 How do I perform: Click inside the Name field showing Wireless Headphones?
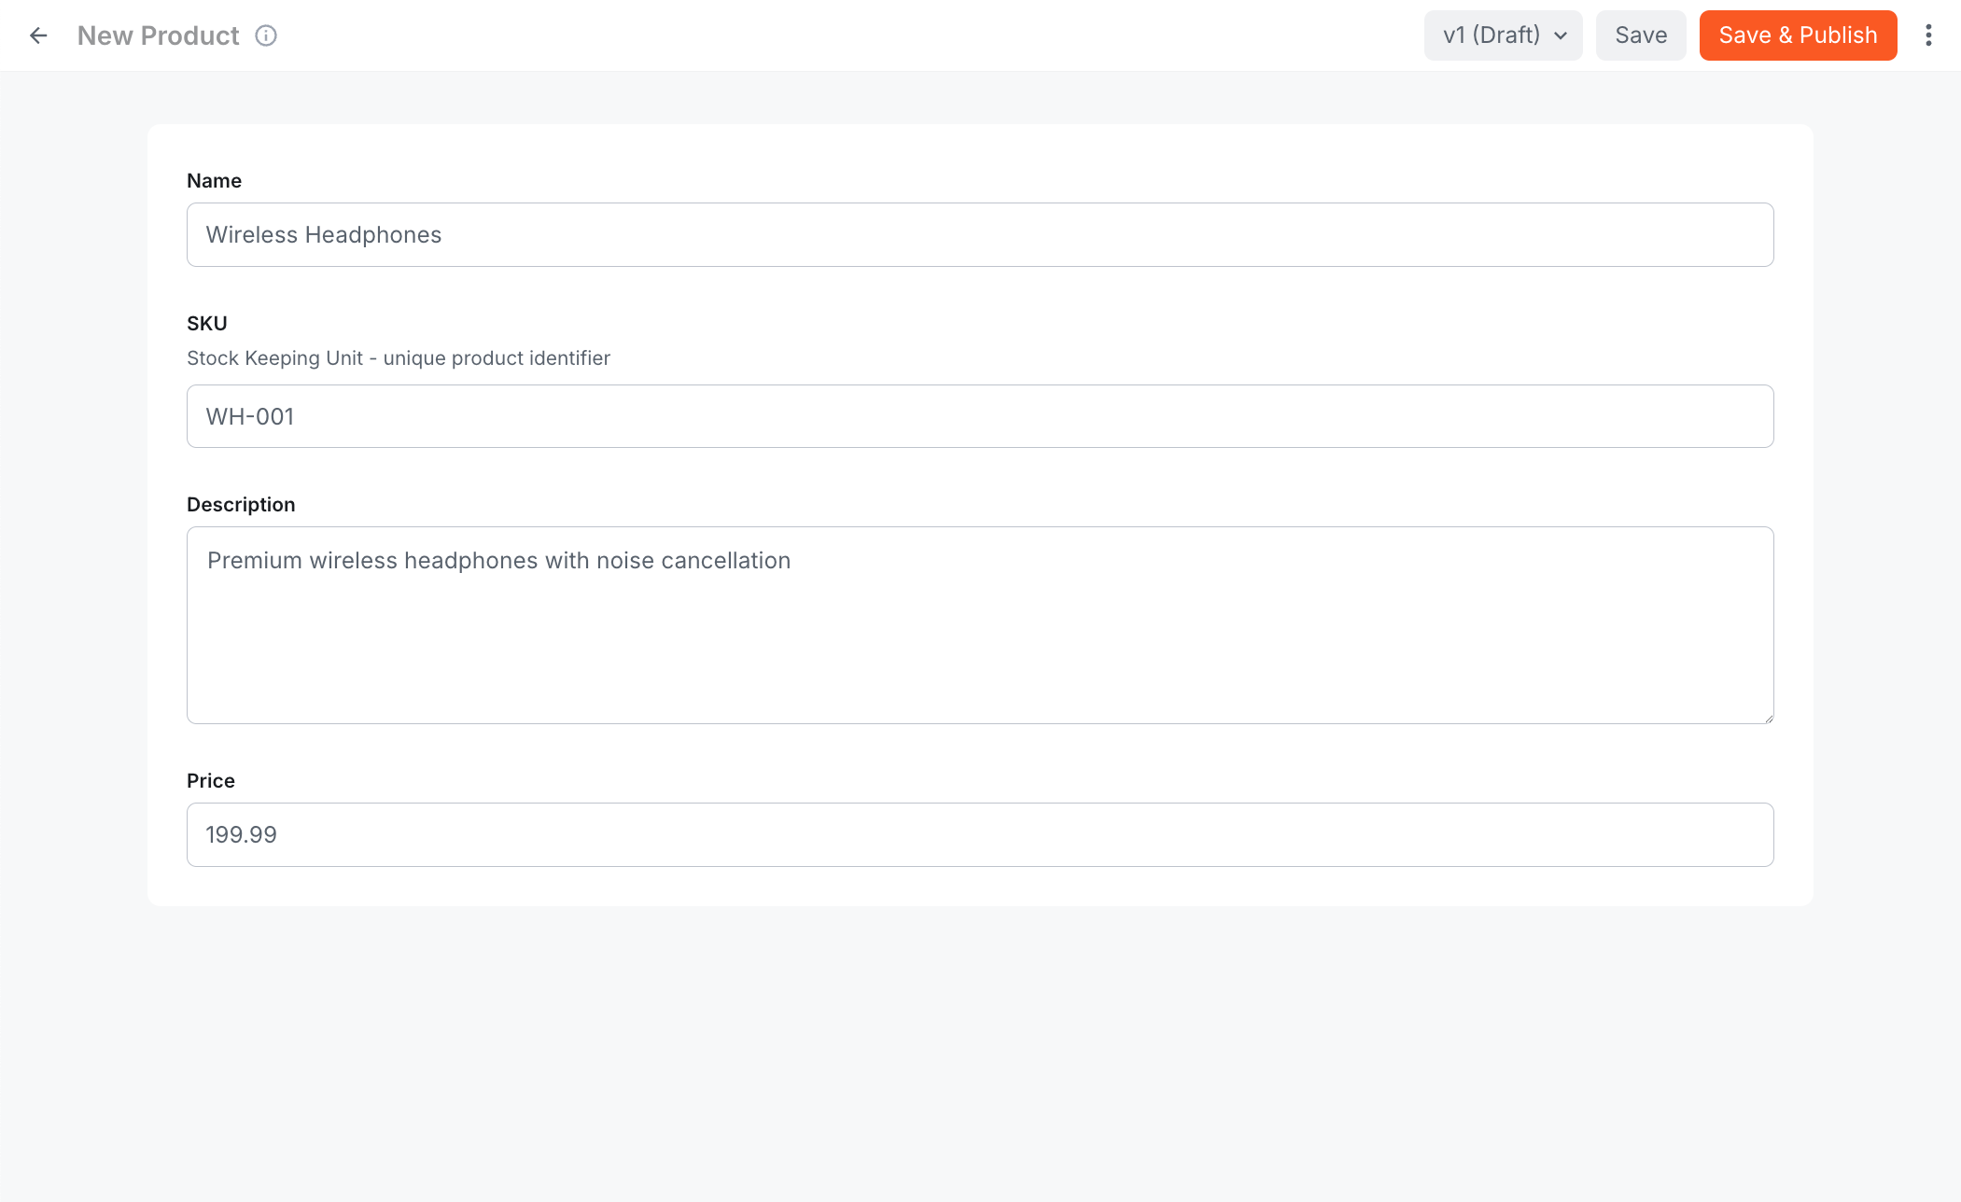point(979,234)
